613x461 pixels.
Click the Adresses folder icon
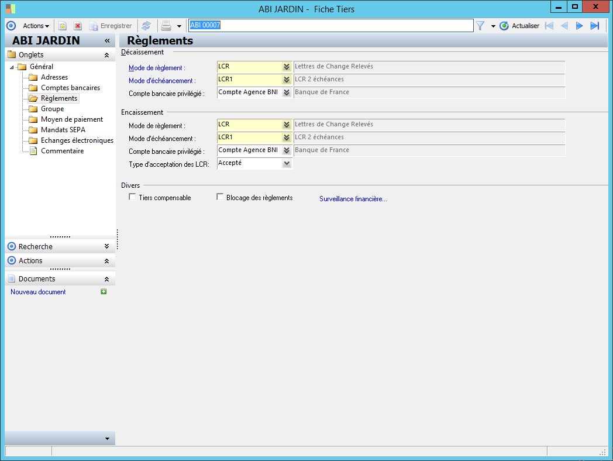click(x=33, y=77)
